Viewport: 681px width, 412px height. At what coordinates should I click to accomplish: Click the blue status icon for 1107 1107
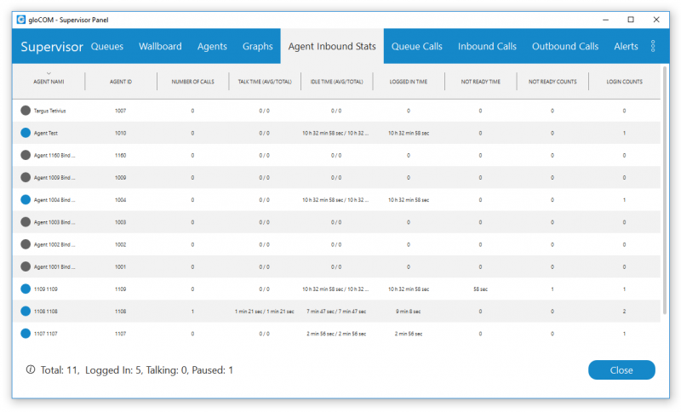[x=26, y=334]
